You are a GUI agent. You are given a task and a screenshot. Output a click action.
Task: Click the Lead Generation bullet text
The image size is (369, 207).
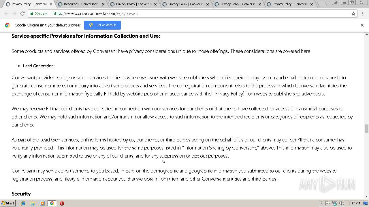point(39,66)
